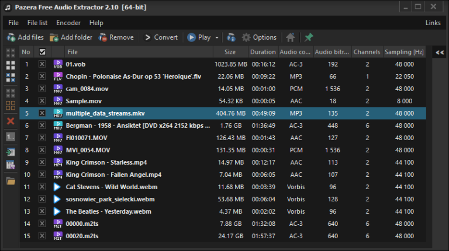Click the folder icon in the left sidebar
449x251 pixels.
pos(11,181)
